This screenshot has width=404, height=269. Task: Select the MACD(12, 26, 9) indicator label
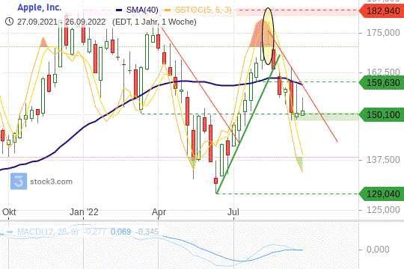[47, 232]
